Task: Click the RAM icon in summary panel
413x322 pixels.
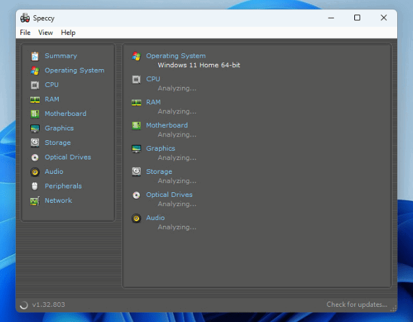Action: coord(137,103)
